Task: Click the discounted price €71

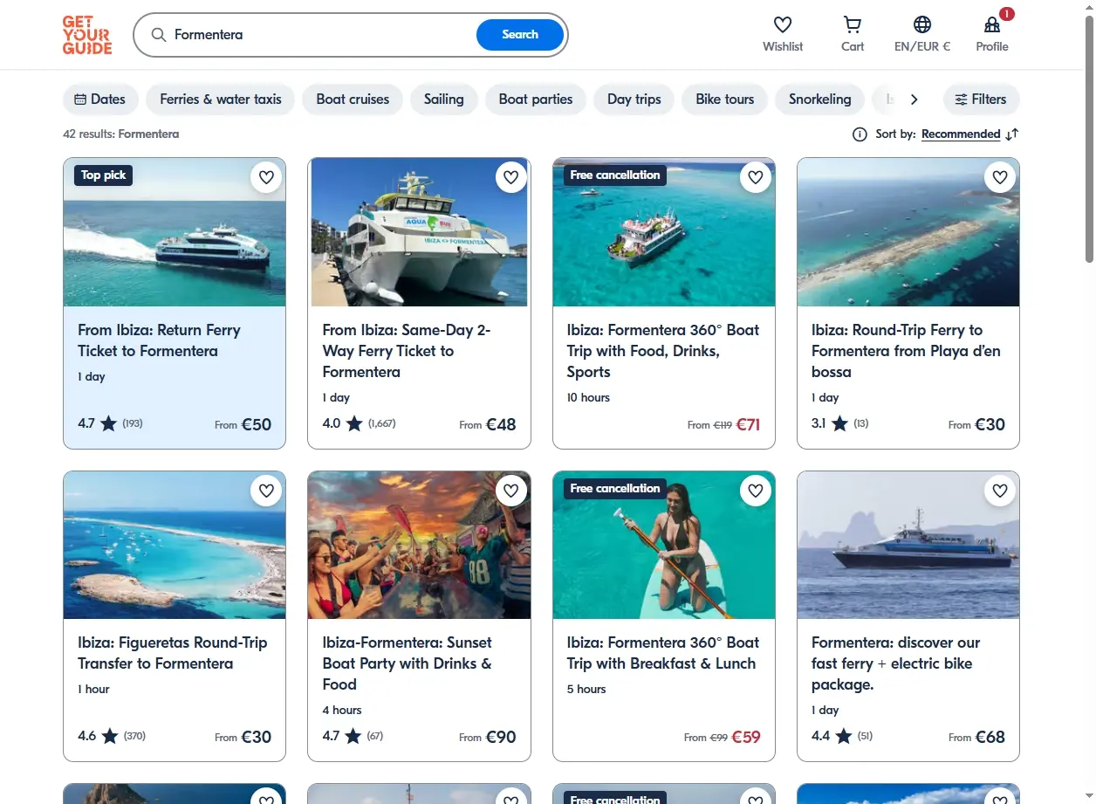Action: pyautogui.click(x=749, y=425)
